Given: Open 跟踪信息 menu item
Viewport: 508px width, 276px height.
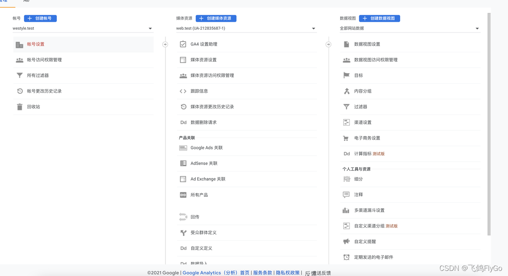Looking at the screenshot, I should coord(247,91).
